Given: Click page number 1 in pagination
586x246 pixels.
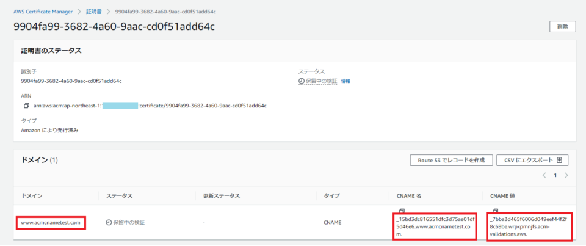Looking at the screenshot, I should (x=555, y=175).
